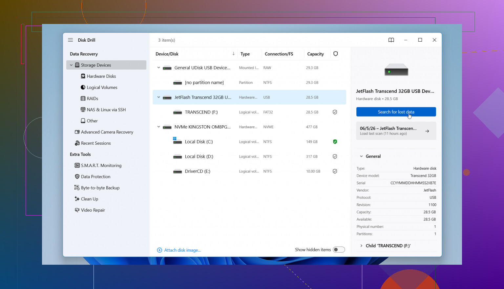Click the Video Repair icon
Viewport: 504px width, 289px height.
click(x=77, y=210)
